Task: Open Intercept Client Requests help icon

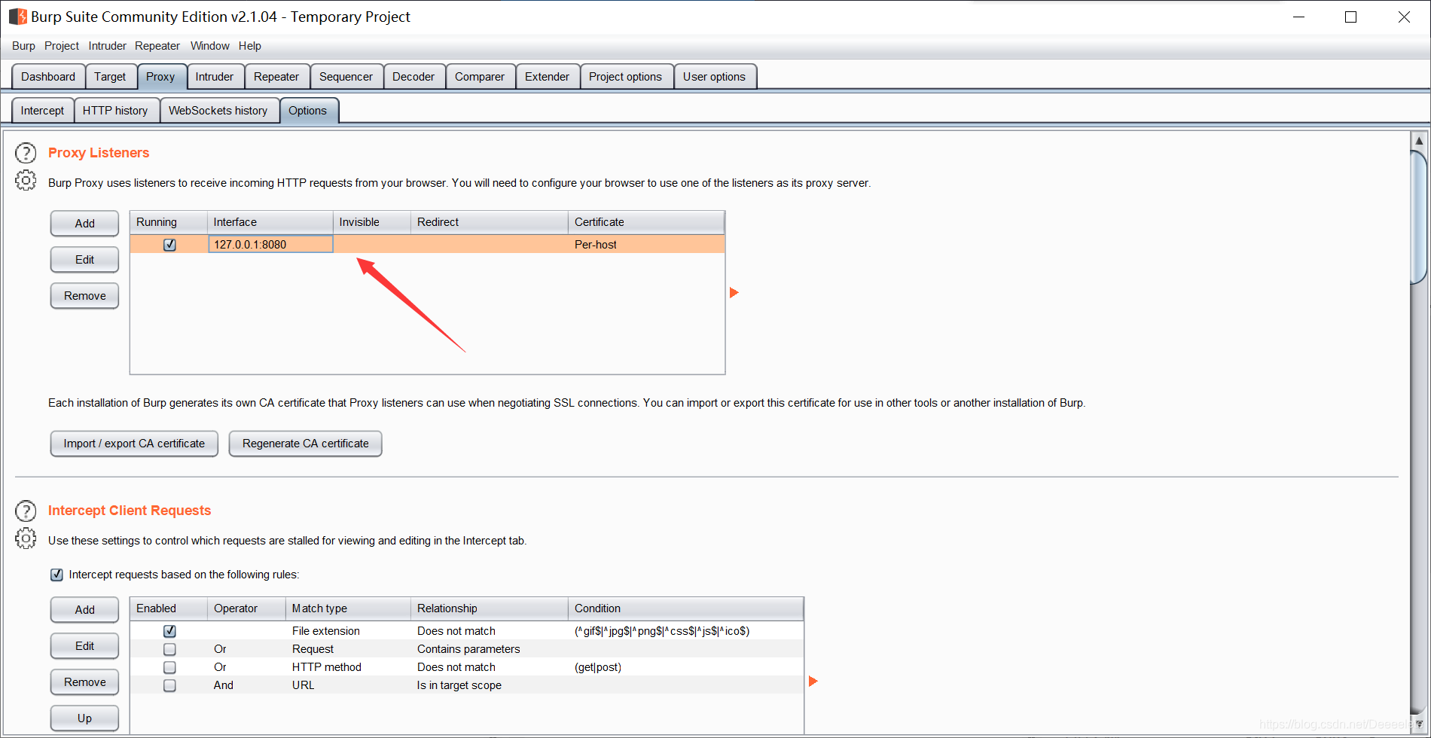Action: [26, 511]
